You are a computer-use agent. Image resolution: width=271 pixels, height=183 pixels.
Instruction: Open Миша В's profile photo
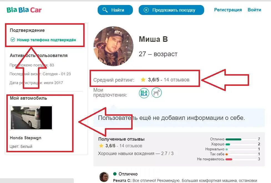(x=113, y=46)
